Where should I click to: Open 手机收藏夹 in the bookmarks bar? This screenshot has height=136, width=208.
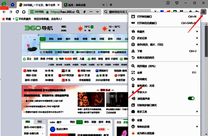tap(23, 19)
